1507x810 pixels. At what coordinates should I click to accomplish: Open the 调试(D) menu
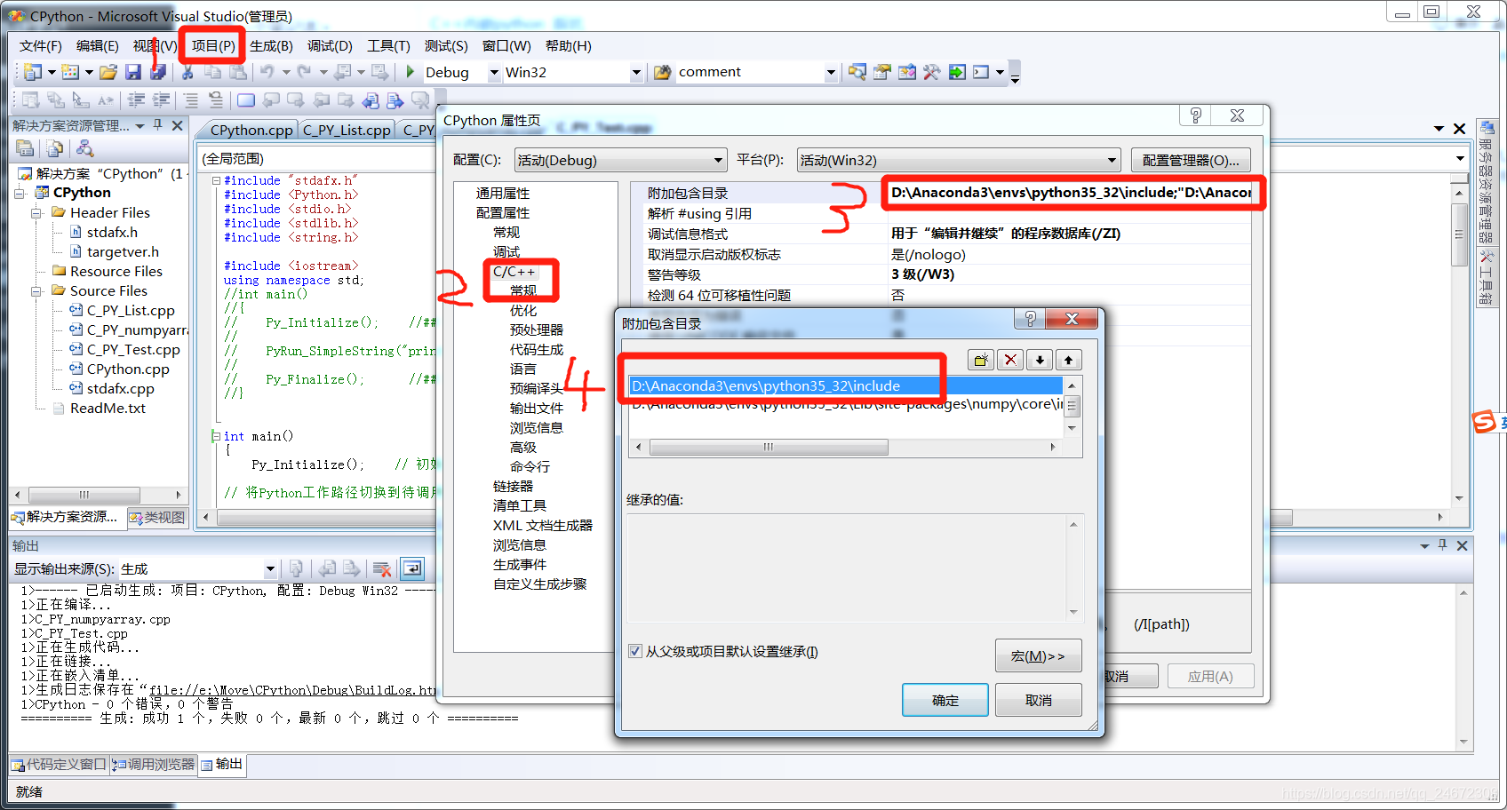coord(330,46)
